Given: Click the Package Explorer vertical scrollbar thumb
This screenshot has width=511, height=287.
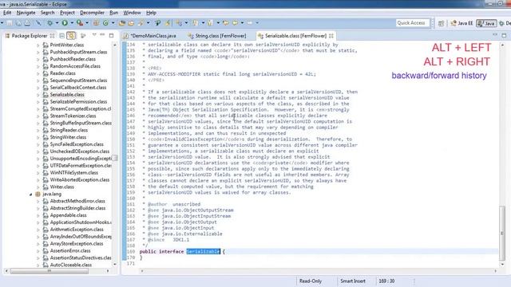Looking at the screenshot, I should pos(115,159).
